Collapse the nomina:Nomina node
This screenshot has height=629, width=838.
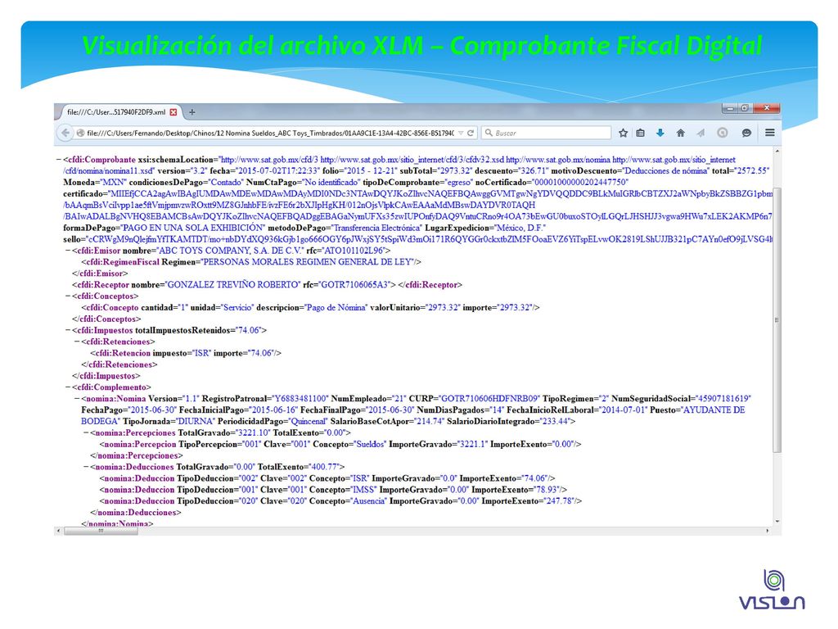tap(76, 399)
